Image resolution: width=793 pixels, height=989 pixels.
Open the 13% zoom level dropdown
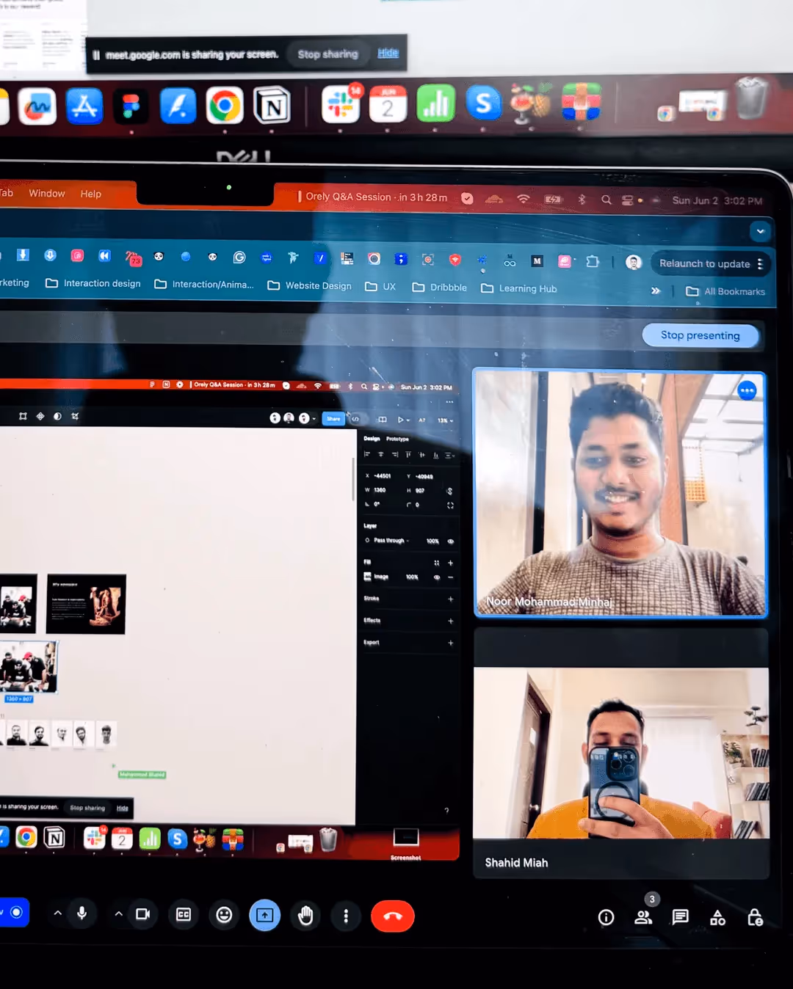click(445, 420)
